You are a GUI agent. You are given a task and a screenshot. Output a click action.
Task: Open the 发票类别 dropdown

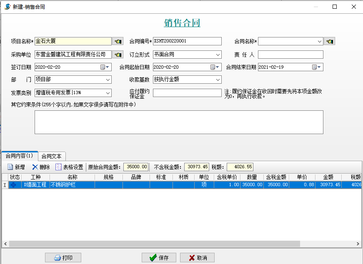click(x=108, y=93)
